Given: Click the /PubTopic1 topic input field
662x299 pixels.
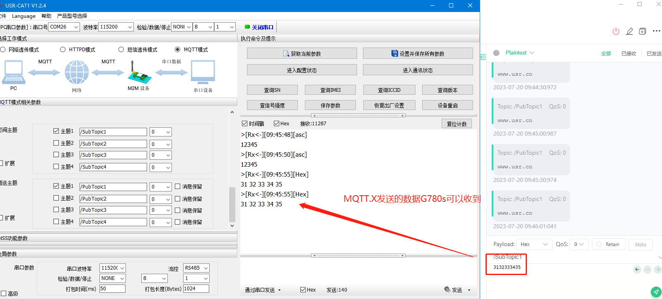Looking at the screenshot, I should [113, 187].
